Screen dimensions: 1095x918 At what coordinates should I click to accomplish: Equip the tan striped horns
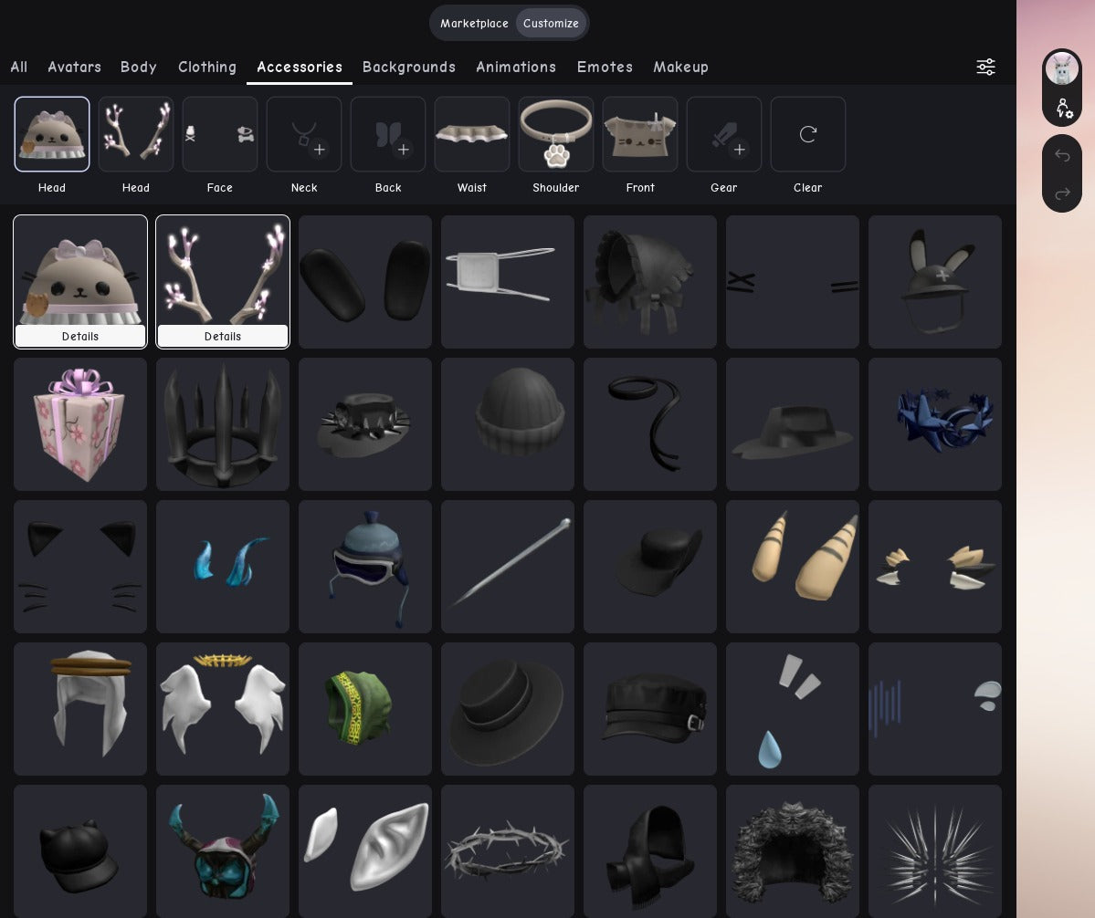(x=793, y=567)
